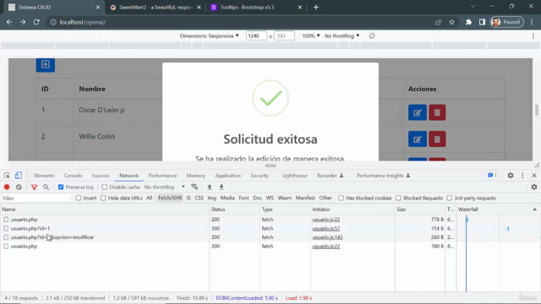Import a HAR file

(x=210, y=187)
